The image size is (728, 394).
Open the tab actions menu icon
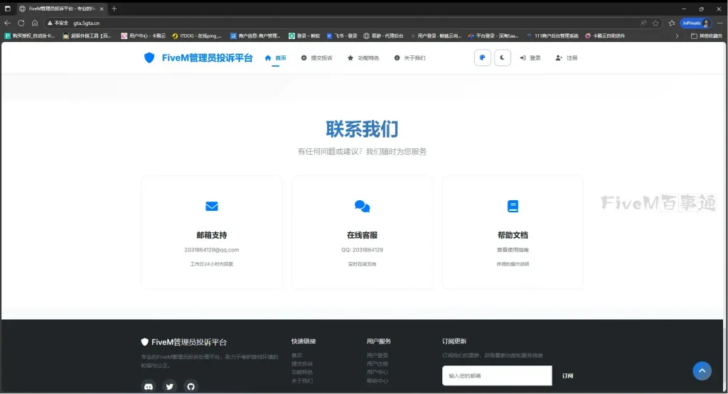pyautogui.click(x=7, y=9)
